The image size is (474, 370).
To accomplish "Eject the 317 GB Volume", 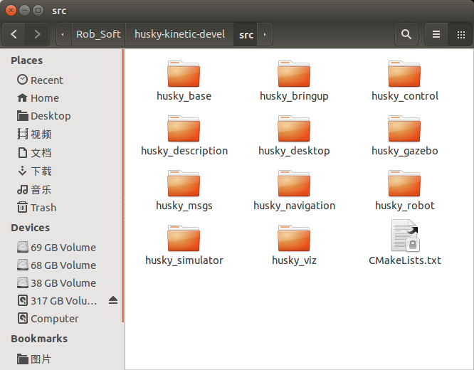I will coord(113,301).
